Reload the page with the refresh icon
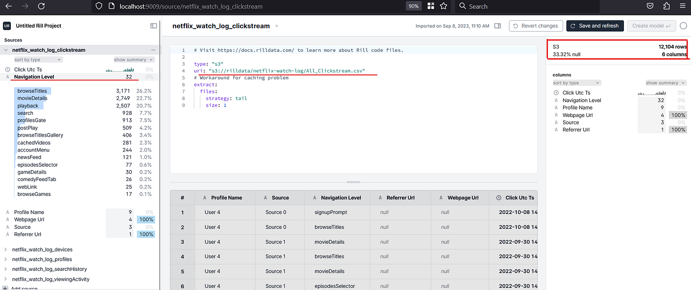This screenshot has width=691, height=290. (x=41, y=6)
